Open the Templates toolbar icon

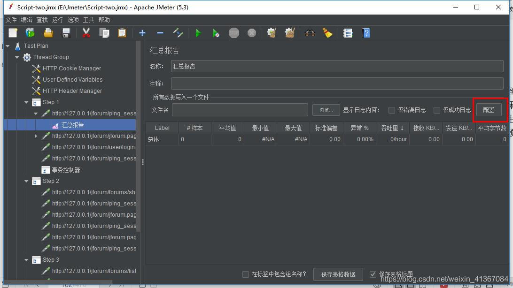coord(30,33)
